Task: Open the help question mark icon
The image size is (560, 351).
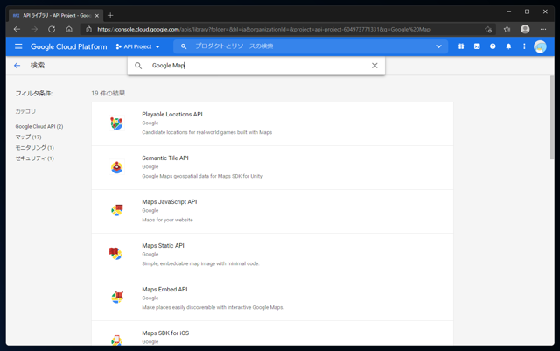Action: coord(493,46)
